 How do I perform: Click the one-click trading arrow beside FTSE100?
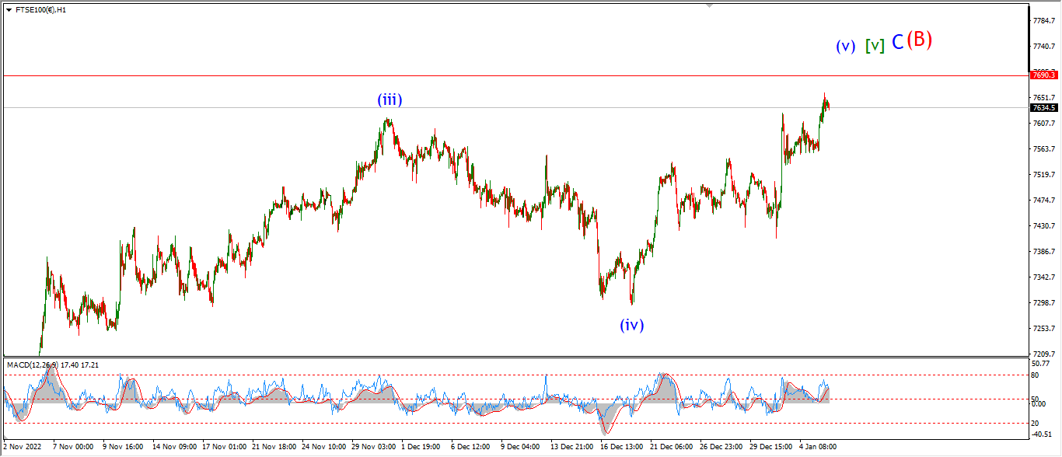[x=9, y=10]
